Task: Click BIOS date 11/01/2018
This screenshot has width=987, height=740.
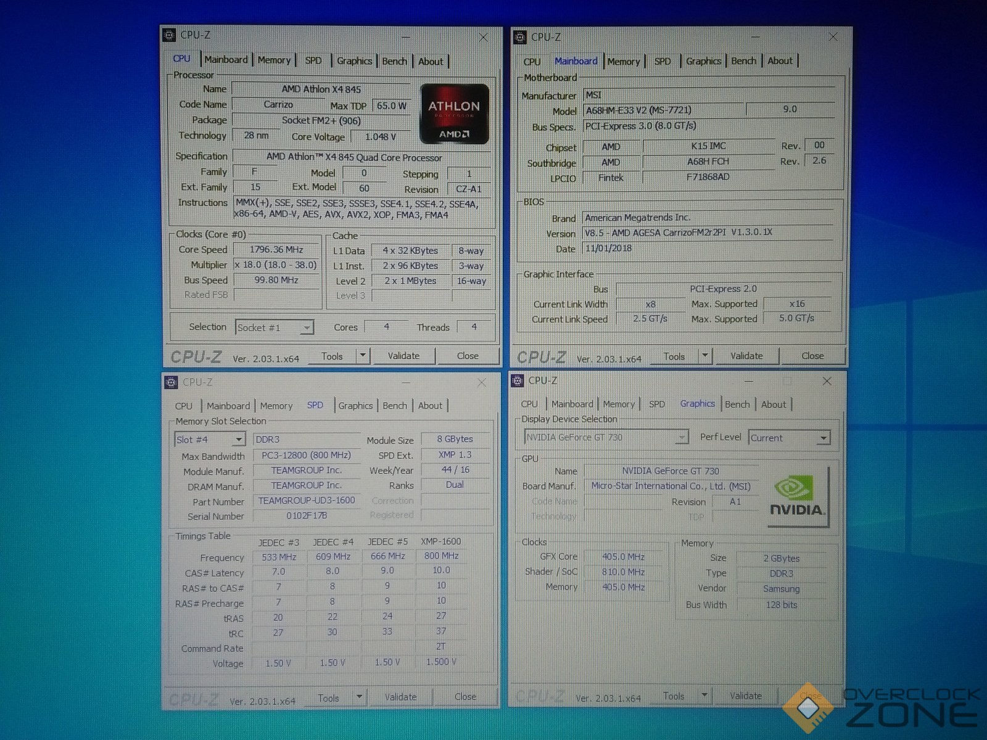Action: point(708,249)
